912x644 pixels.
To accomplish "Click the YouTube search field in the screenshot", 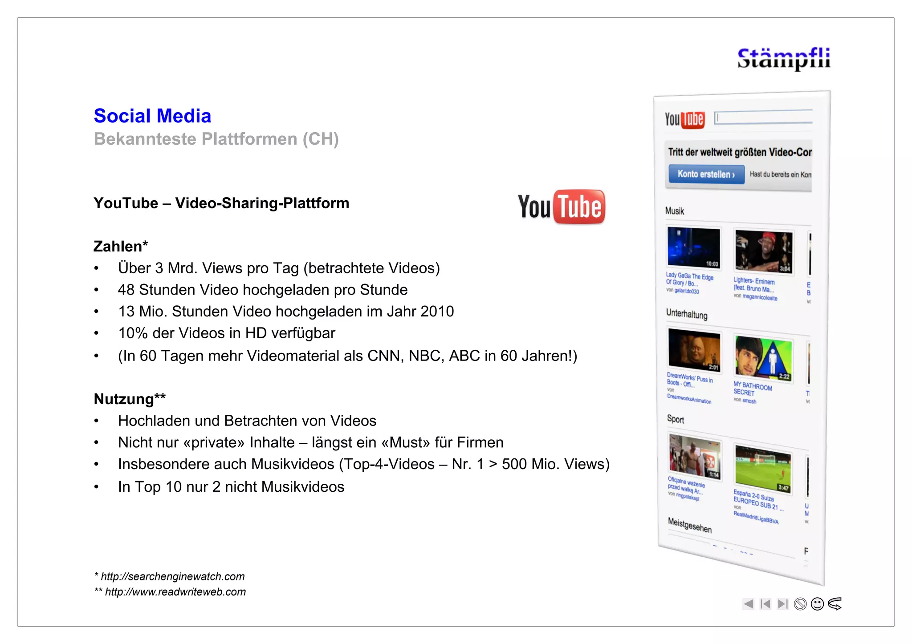I will point(763,117).
